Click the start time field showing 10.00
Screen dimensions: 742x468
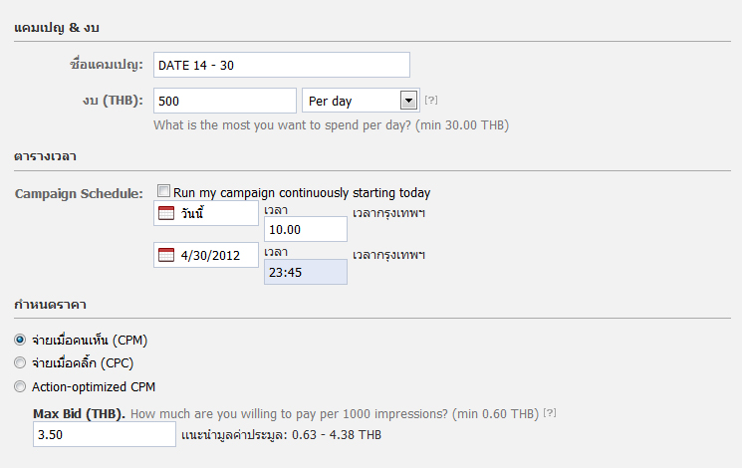[x=306, y=229]
